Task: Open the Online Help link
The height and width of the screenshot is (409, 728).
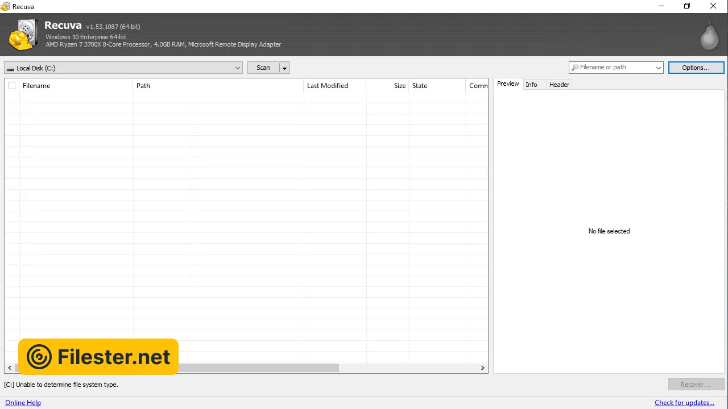Action: (23, 403)
